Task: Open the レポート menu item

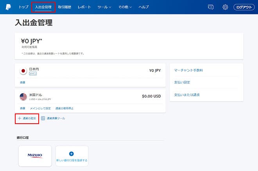Action: coord(84,7)
